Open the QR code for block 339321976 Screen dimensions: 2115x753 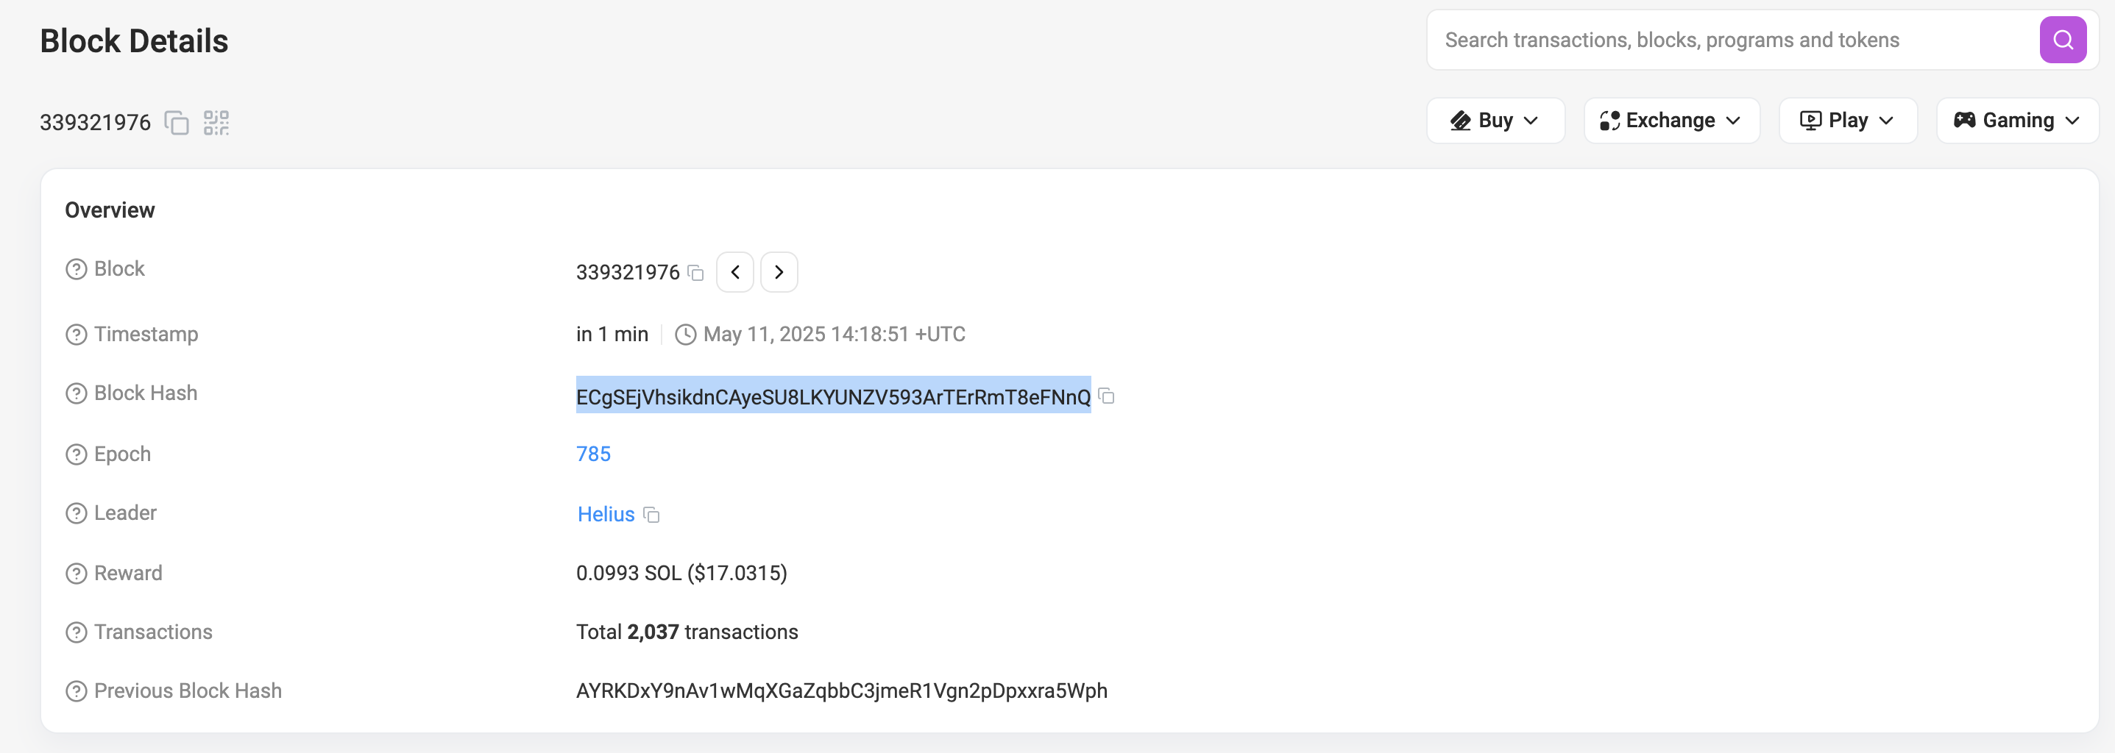click(216, 121)
